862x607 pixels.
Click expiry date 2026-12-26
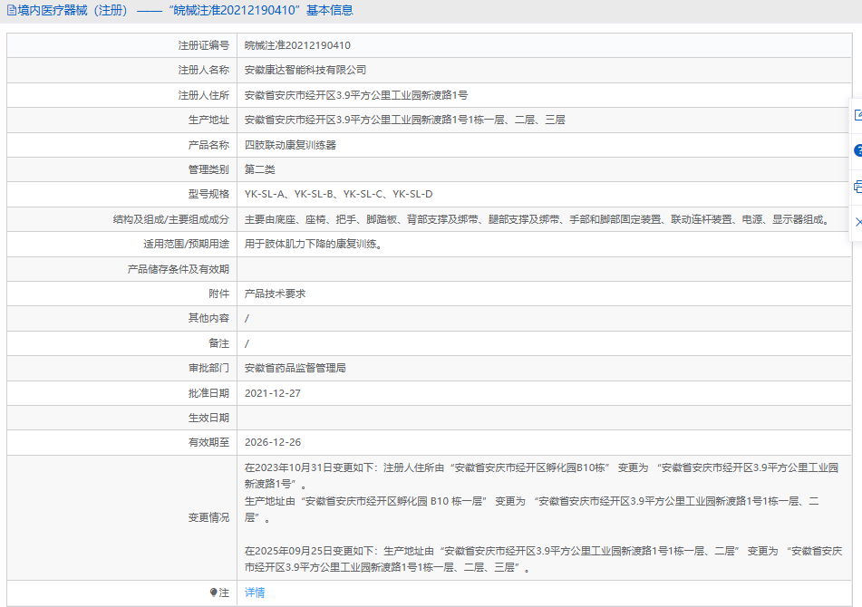pyautogui.click(x=272, y=442)
